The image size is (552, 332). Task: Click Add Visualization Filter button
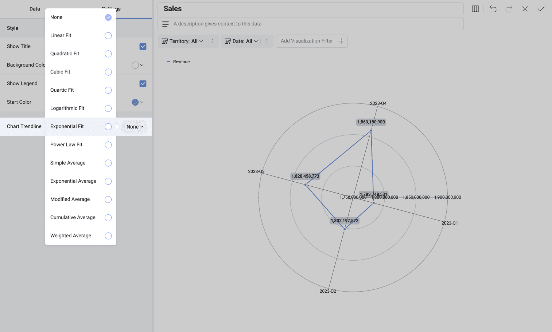312,41
